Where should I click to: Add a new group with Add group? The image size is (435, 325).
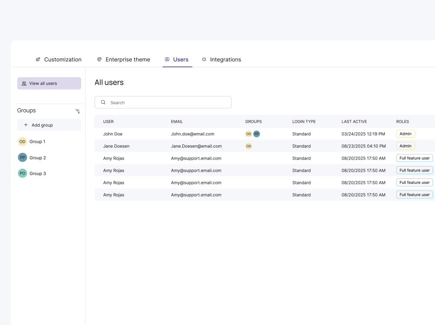[49, 125]
